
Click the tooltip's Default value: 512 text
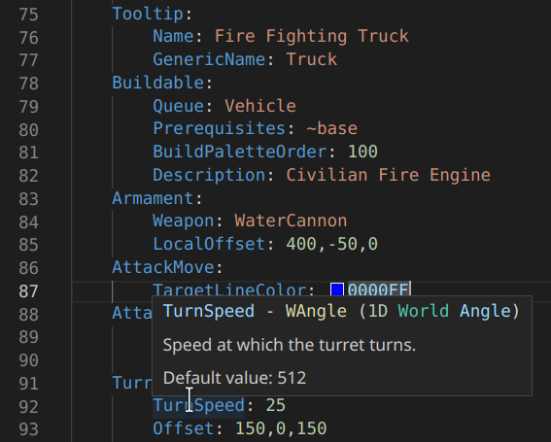click(x=234, y=378)
